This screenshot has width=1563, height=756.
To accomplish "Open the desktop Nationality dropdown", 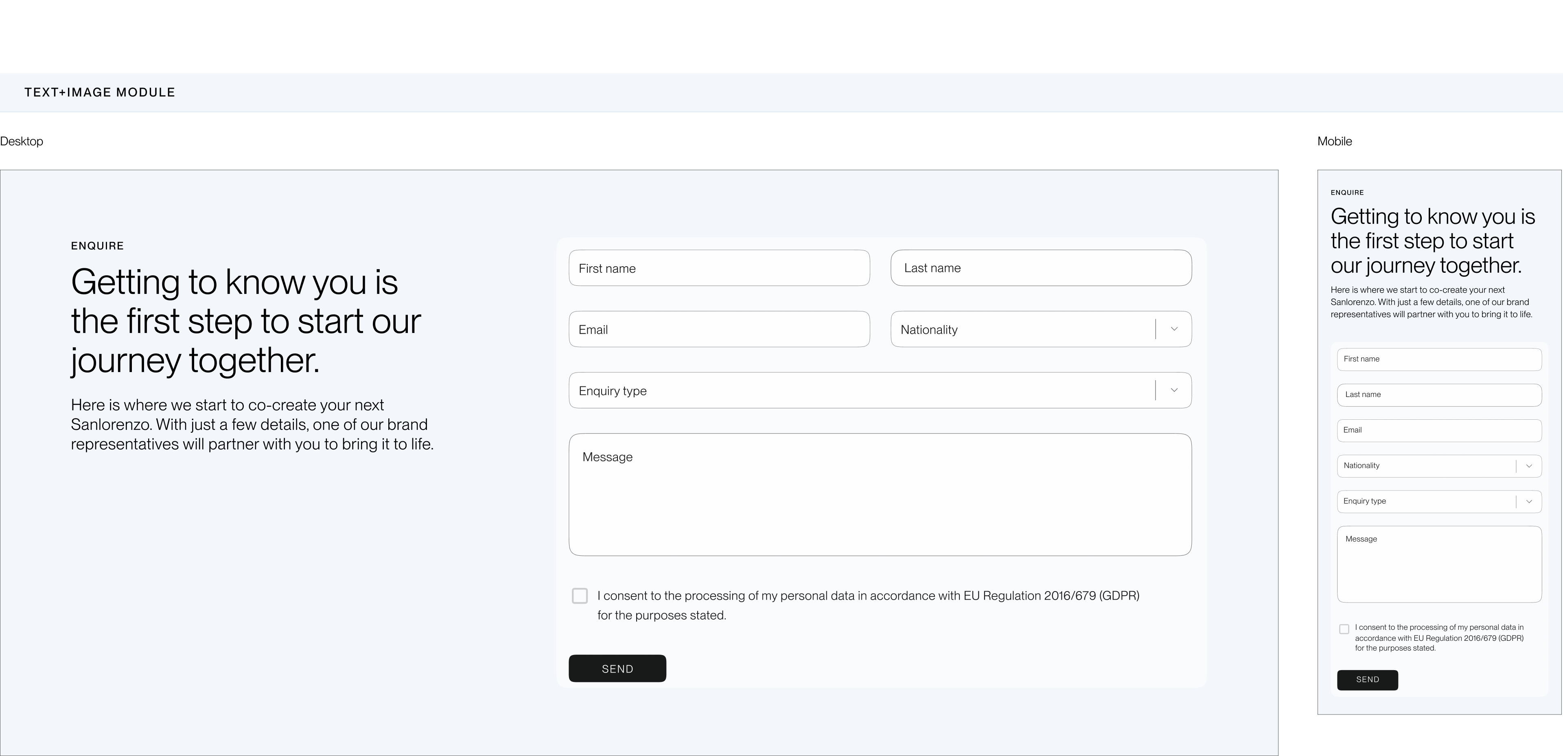I will (1041, 329).
